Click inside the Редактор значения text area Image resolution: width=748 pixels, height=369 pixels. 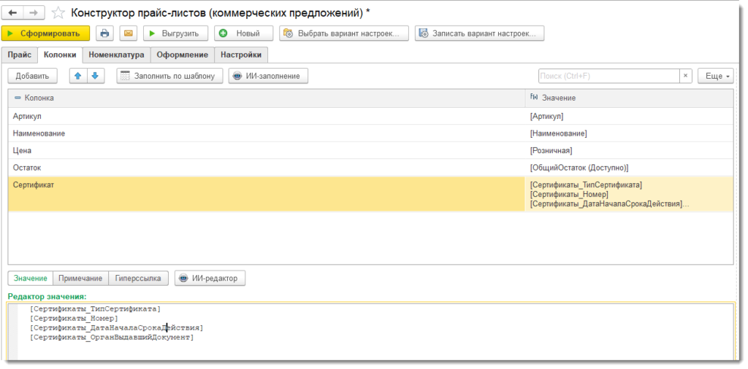(370, 331)
